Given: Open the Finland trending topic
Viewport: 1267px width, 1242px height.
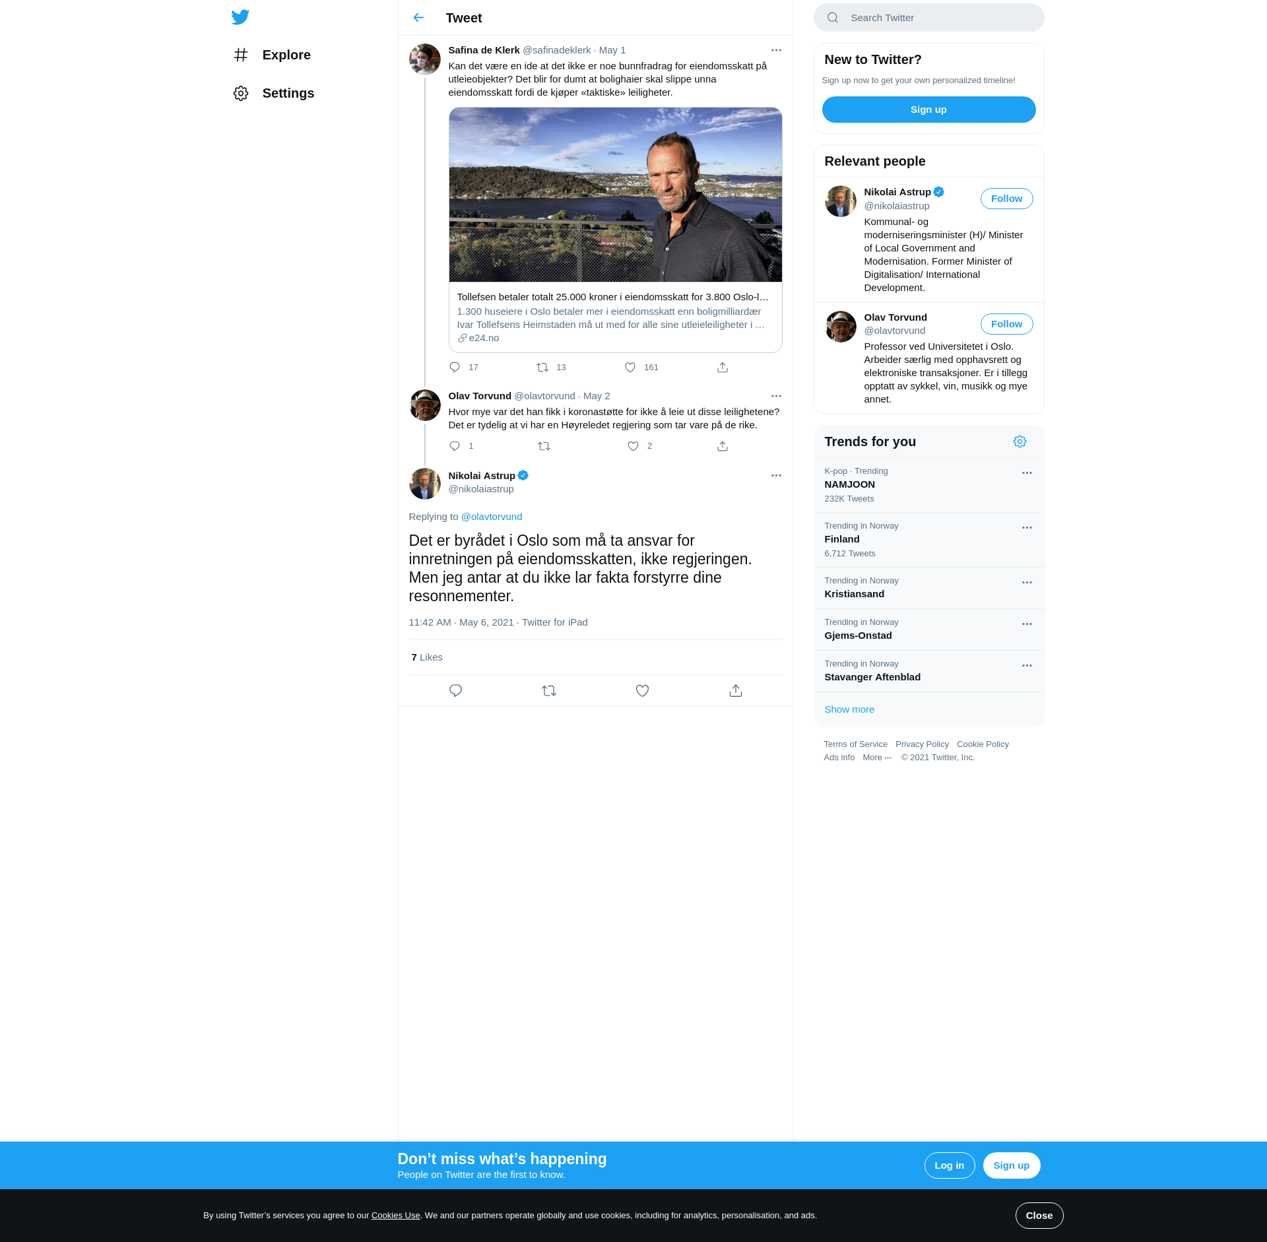Looking at the screenshot, I should (x=928, y=540).
